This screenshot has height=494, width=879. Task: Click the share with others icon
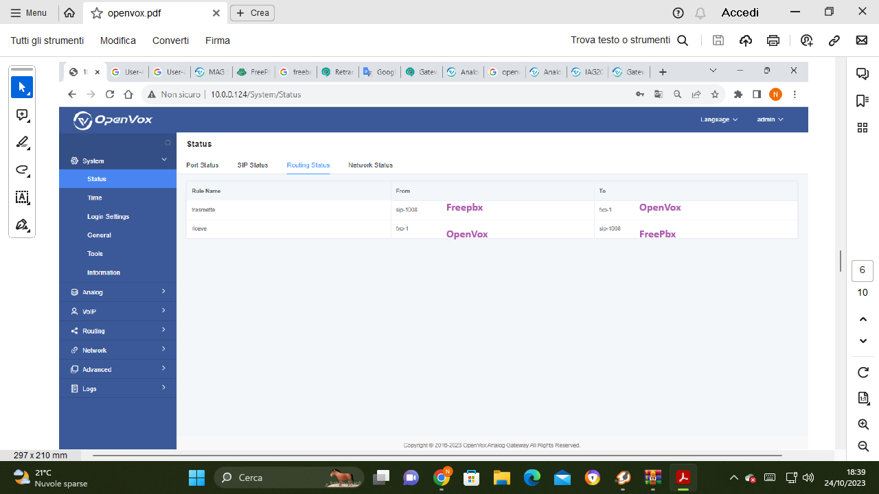pyautogui.click(x=807, y=40)
